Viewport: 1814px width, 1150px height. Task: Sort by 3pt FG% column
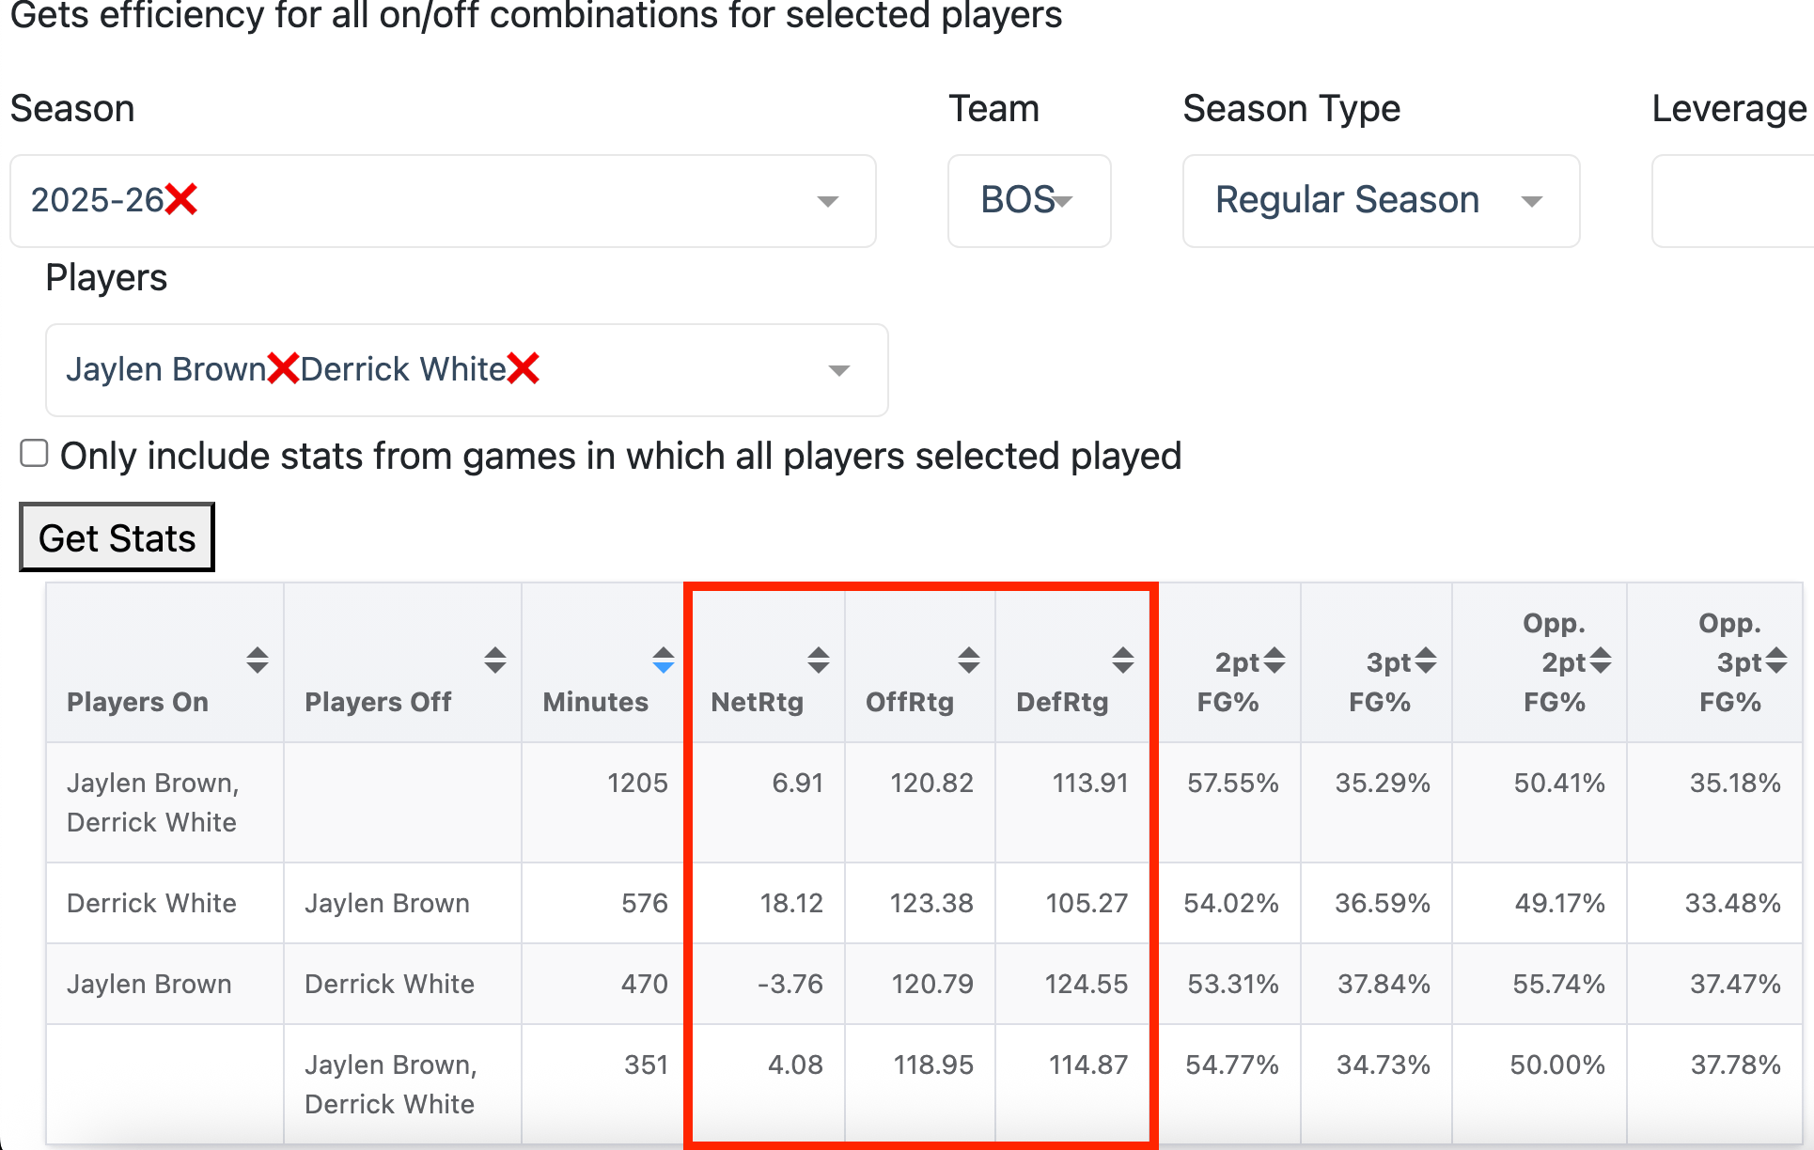click(x=1426, y=661)
